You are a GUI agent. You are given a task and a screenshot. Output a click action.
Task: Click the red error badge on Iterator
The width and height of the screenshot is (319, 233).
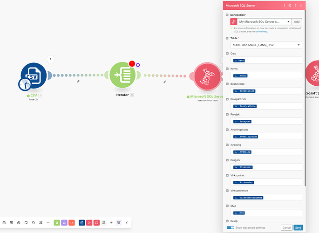pyautogui.click(x=132, y=64)
